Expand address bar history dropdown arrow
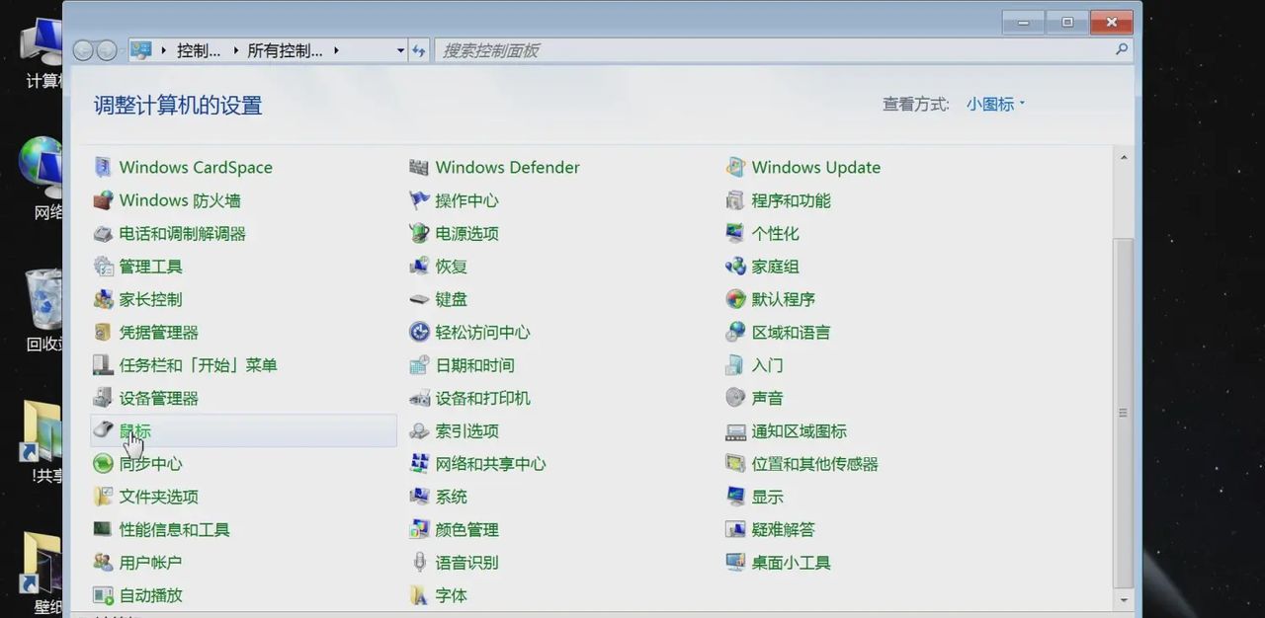The height and width of the screenshot is (618, 1265). 400,50
